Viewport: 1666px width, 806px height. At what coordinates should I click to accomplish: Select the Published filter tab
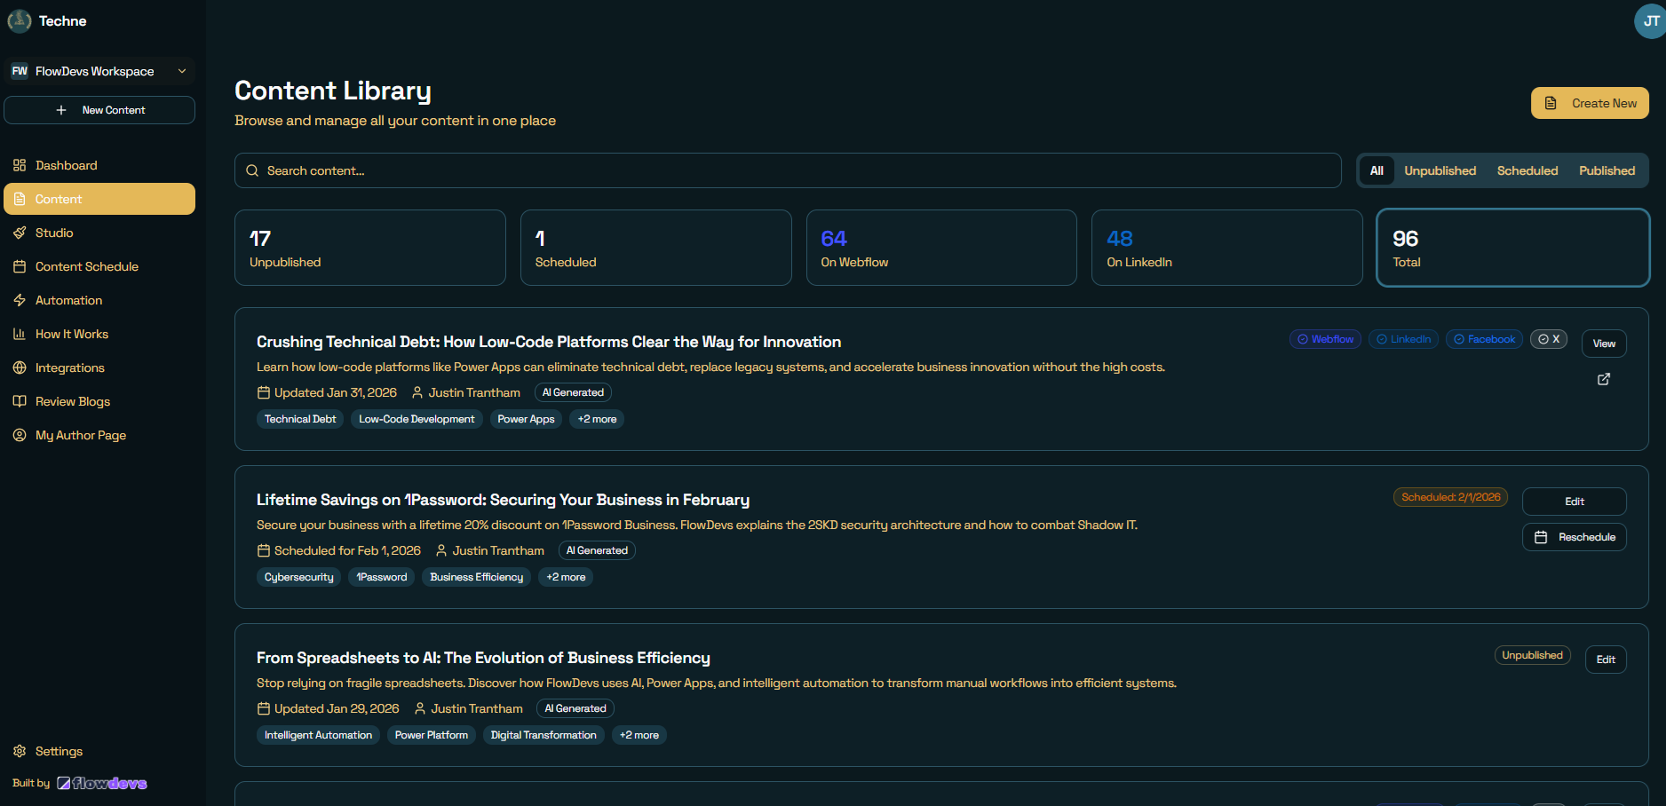pos(1606,170)
